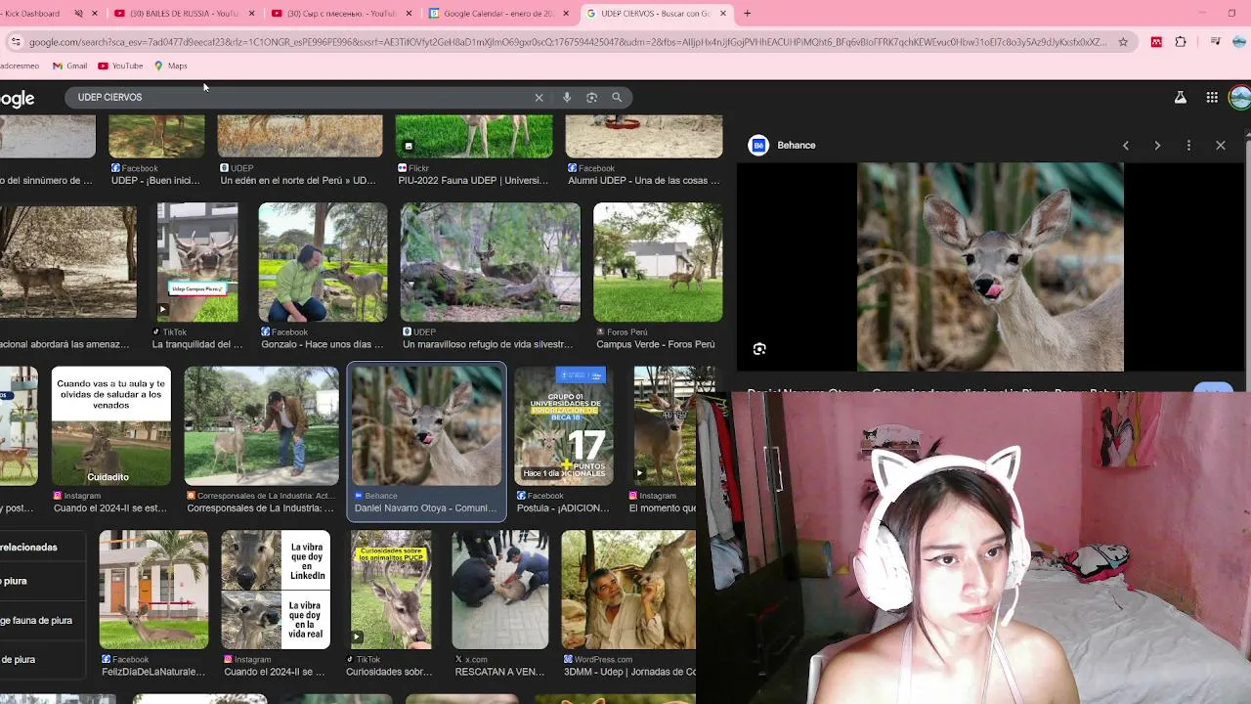Open Gonzalo Facebook man feeding deer image
1251x704 pixels.
coord(323,262)
